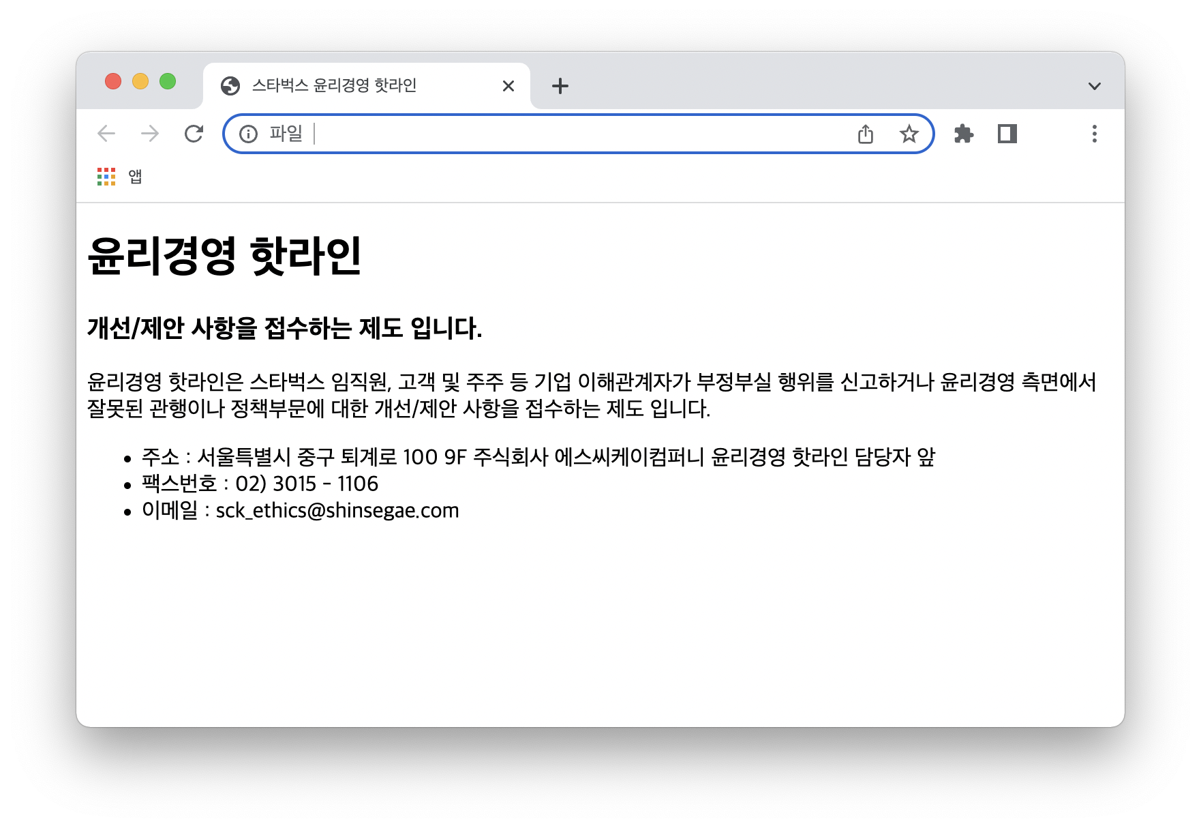Click the share page icon
The height and width of the screenshot is (828, 1201).
point(866,134)
